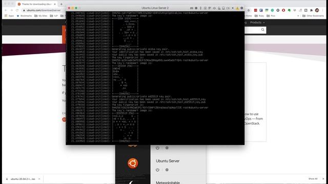The width and height of the screenshot is (328, 184).
Task: Open the Chrome profile avatar
Action: pyautogui.click(x=317, y=10)
